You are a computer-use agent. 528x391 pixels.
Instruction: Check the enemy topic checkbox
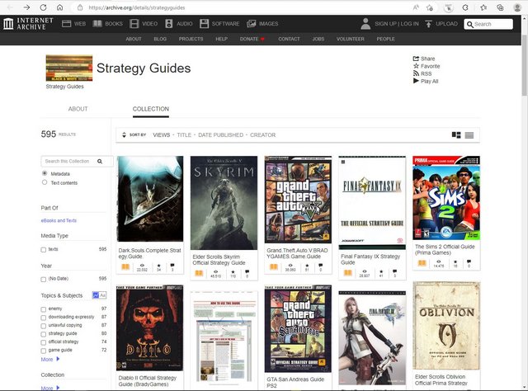click(x=44, y=309)
